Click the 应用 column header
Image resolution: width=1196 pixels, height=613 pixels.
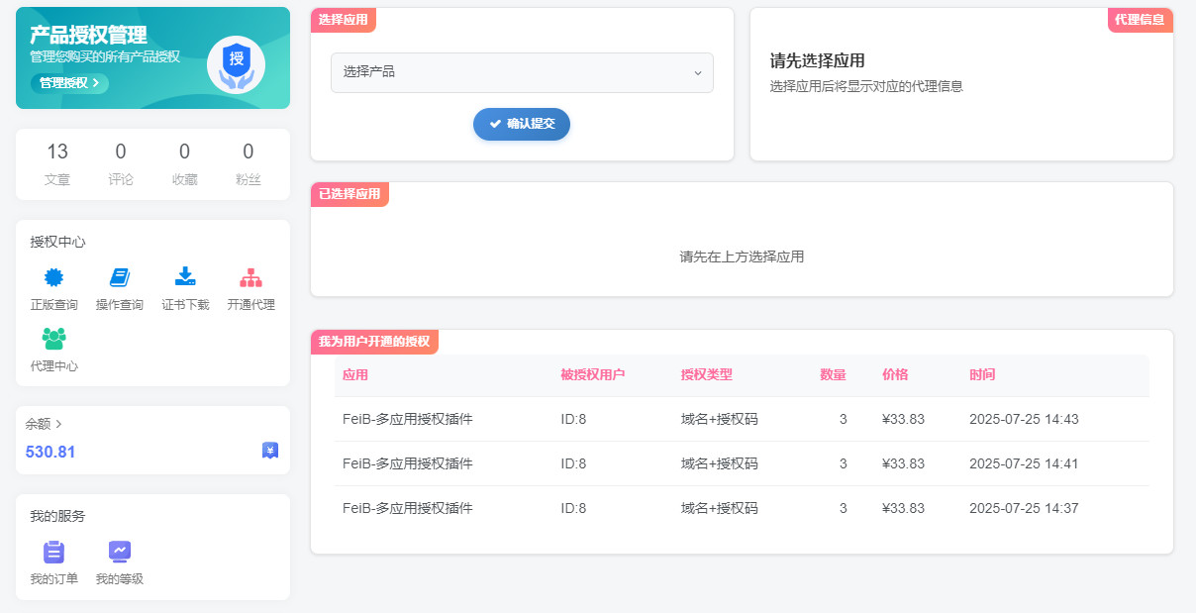pos(355,375)
